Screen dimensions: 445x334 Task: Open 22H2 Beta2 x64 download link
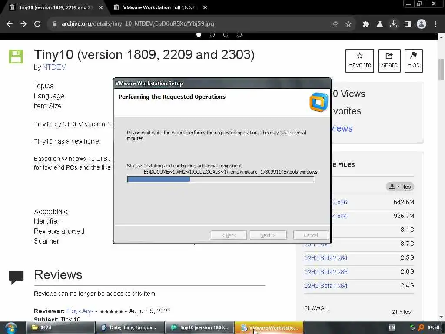tap(326, 258)
